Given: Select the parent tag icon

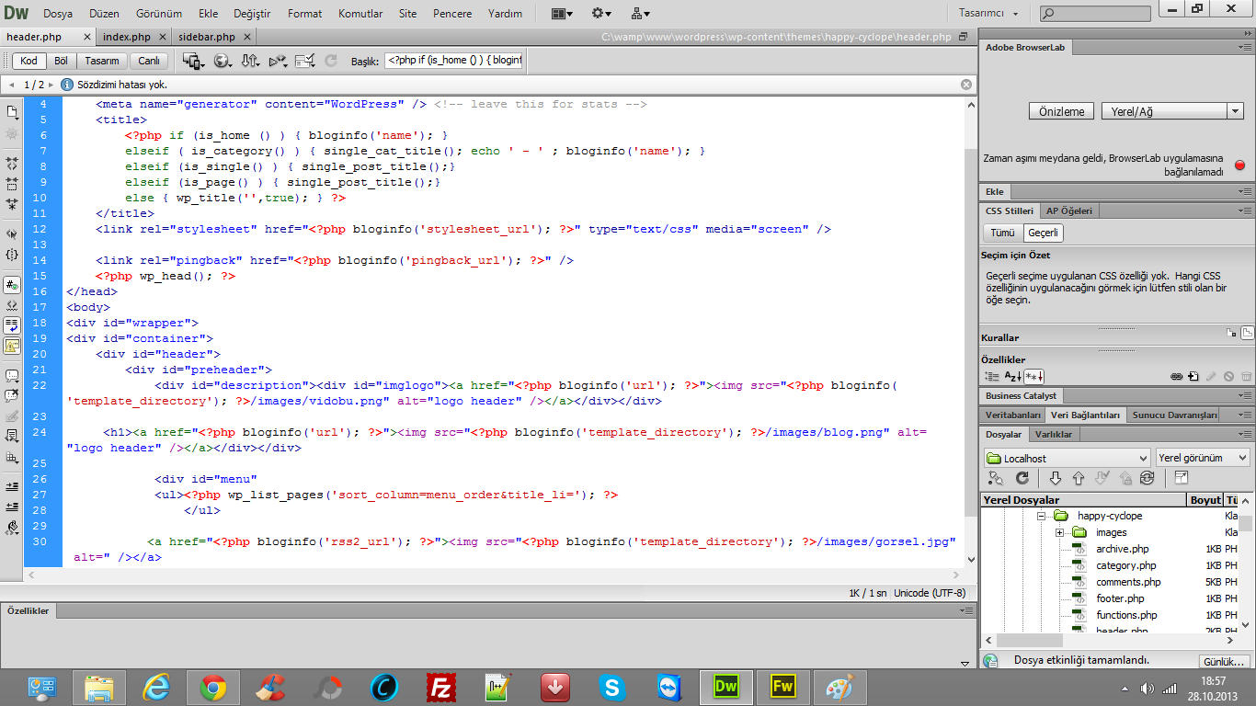Looking at the screenshot, I should click(12, 233).
